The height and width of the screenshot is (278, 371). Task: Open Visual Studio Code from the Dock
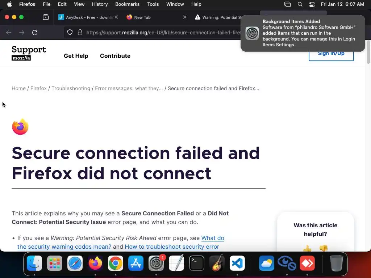tap(237, 263)
